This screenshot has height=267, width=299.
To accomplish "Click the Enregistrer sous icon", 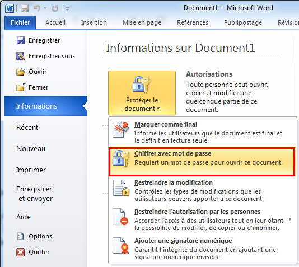I will pyautogui.click(x=21, y=56).
